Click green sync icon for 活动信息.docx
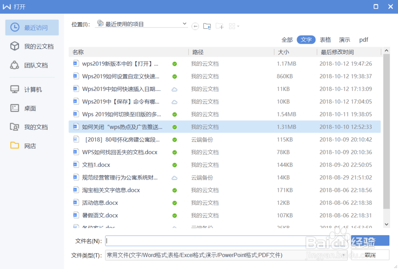 point(175,203)
